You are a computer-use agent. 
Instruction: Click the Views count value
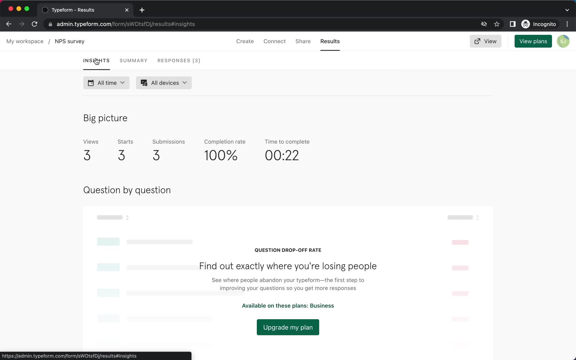click(x=87, y=155)
